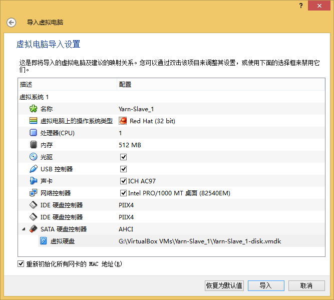The width and height of the screenshot is (334, 300).
Task: Click the 取消 cancel button
Action: (306, 285)
